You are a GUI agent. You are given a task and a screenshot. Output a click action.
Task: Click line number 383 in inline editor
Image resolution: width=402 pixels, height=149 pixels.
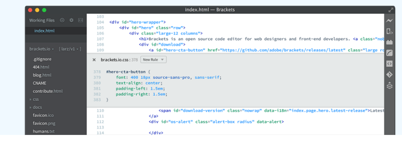(97, 100)
